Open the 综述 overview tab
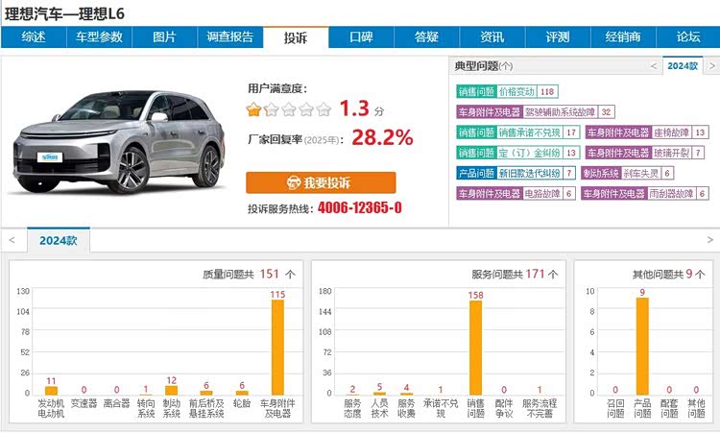 point(34,37)
